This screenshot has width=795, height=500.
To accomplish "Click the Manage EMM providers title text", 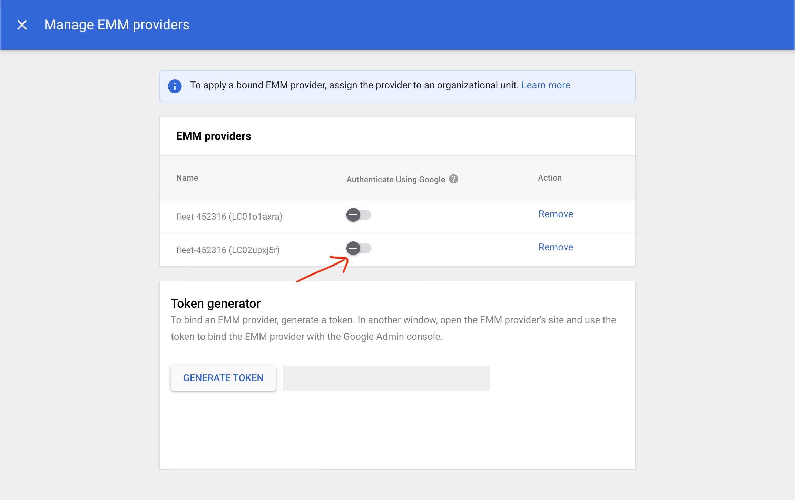I will pyautogui.click(x=117, y=25).
